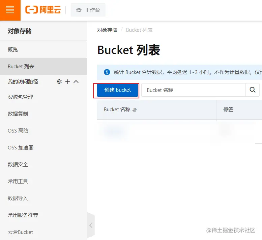262x240 pixels.
Task: Collapse the 我的访问路径 section
Action: point(76,81)
